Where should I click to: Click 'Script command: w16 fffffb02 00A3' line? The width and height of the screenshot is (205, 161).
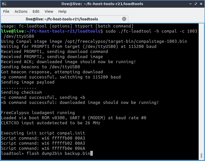coord(43,143)
